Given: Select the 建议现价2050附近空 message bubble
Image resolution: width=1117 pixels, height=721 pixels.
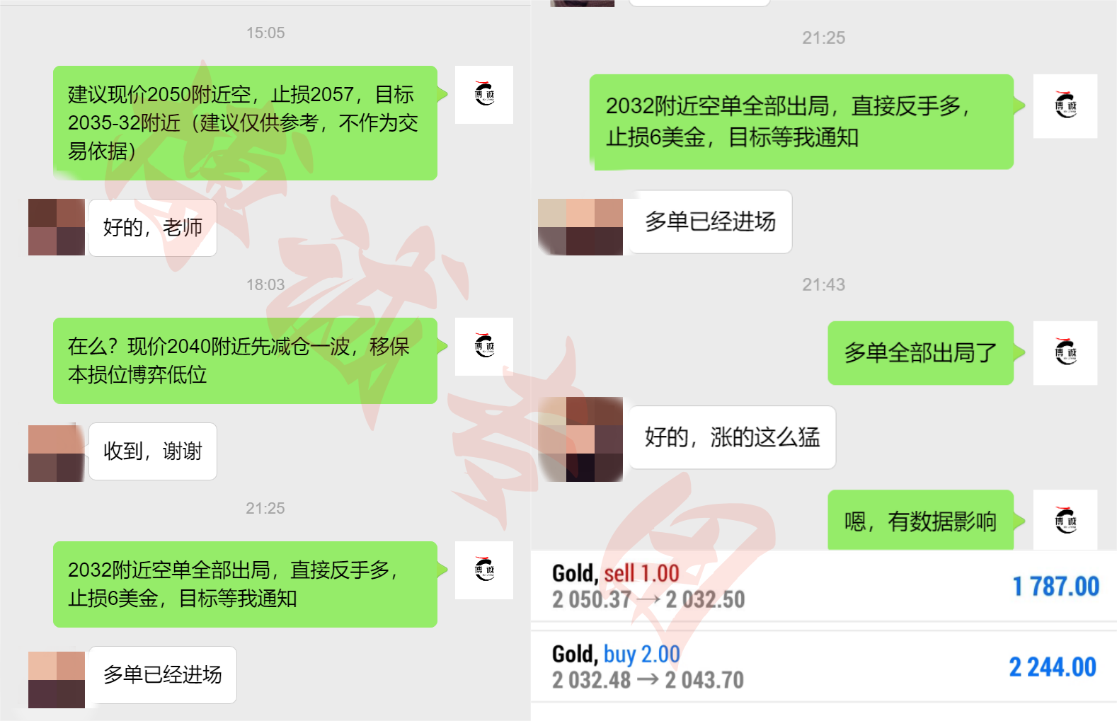Looking at the screenshot, I should coord(245,123).
